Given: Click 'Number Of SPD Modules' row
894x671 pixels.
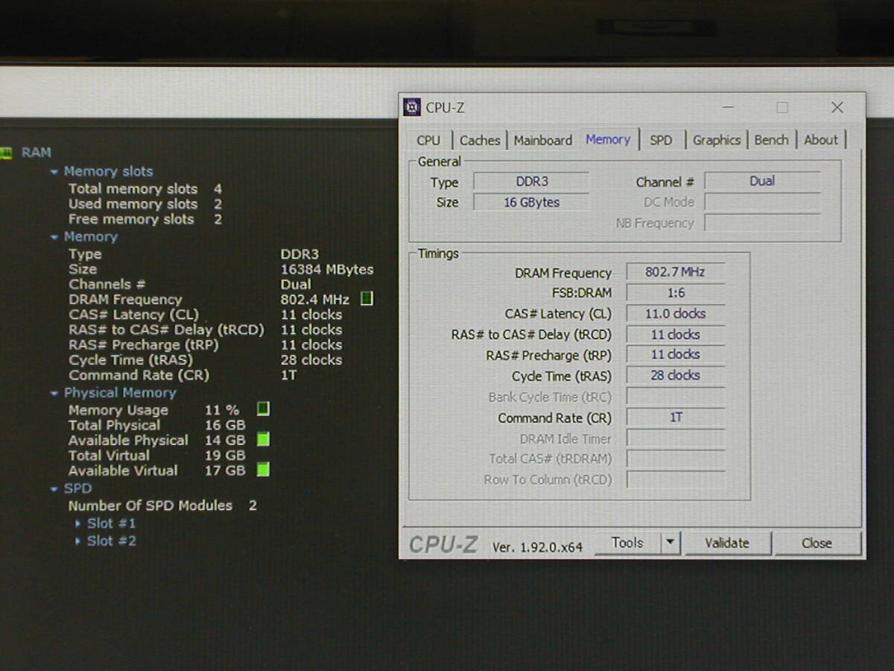Looking at the screenshot, I should 162,505.
